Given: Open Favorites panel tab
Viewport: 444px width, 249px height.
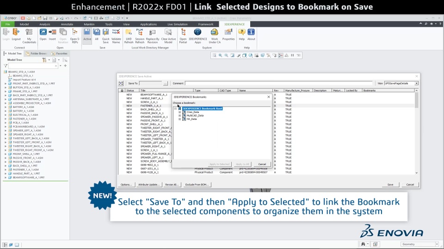Looking at the screenshot, I should [60, 53].
